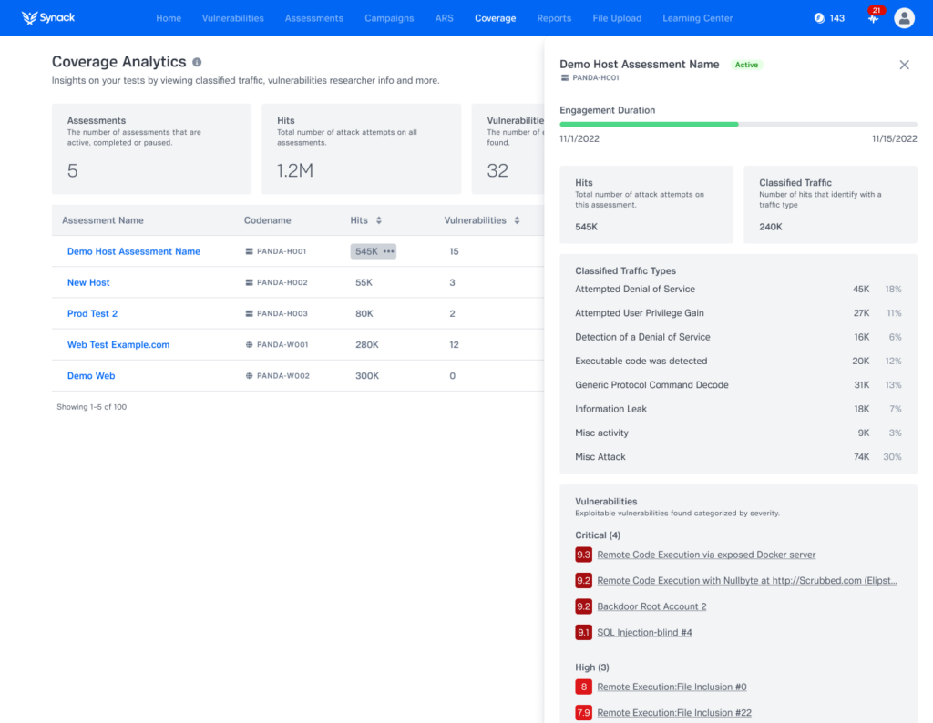Open notifications with 21 badge
This screenshot has height=723, width=933.
874,16
